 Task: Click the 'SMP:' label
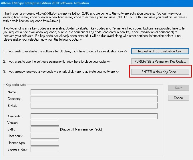click(11, 129)
